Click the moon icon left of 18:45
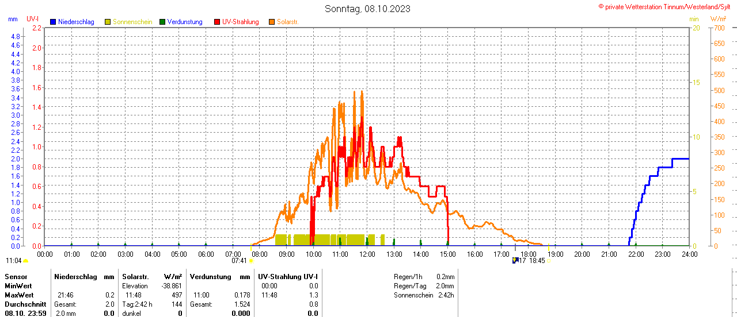Screen dimensions: 737x317 [515, 260]
